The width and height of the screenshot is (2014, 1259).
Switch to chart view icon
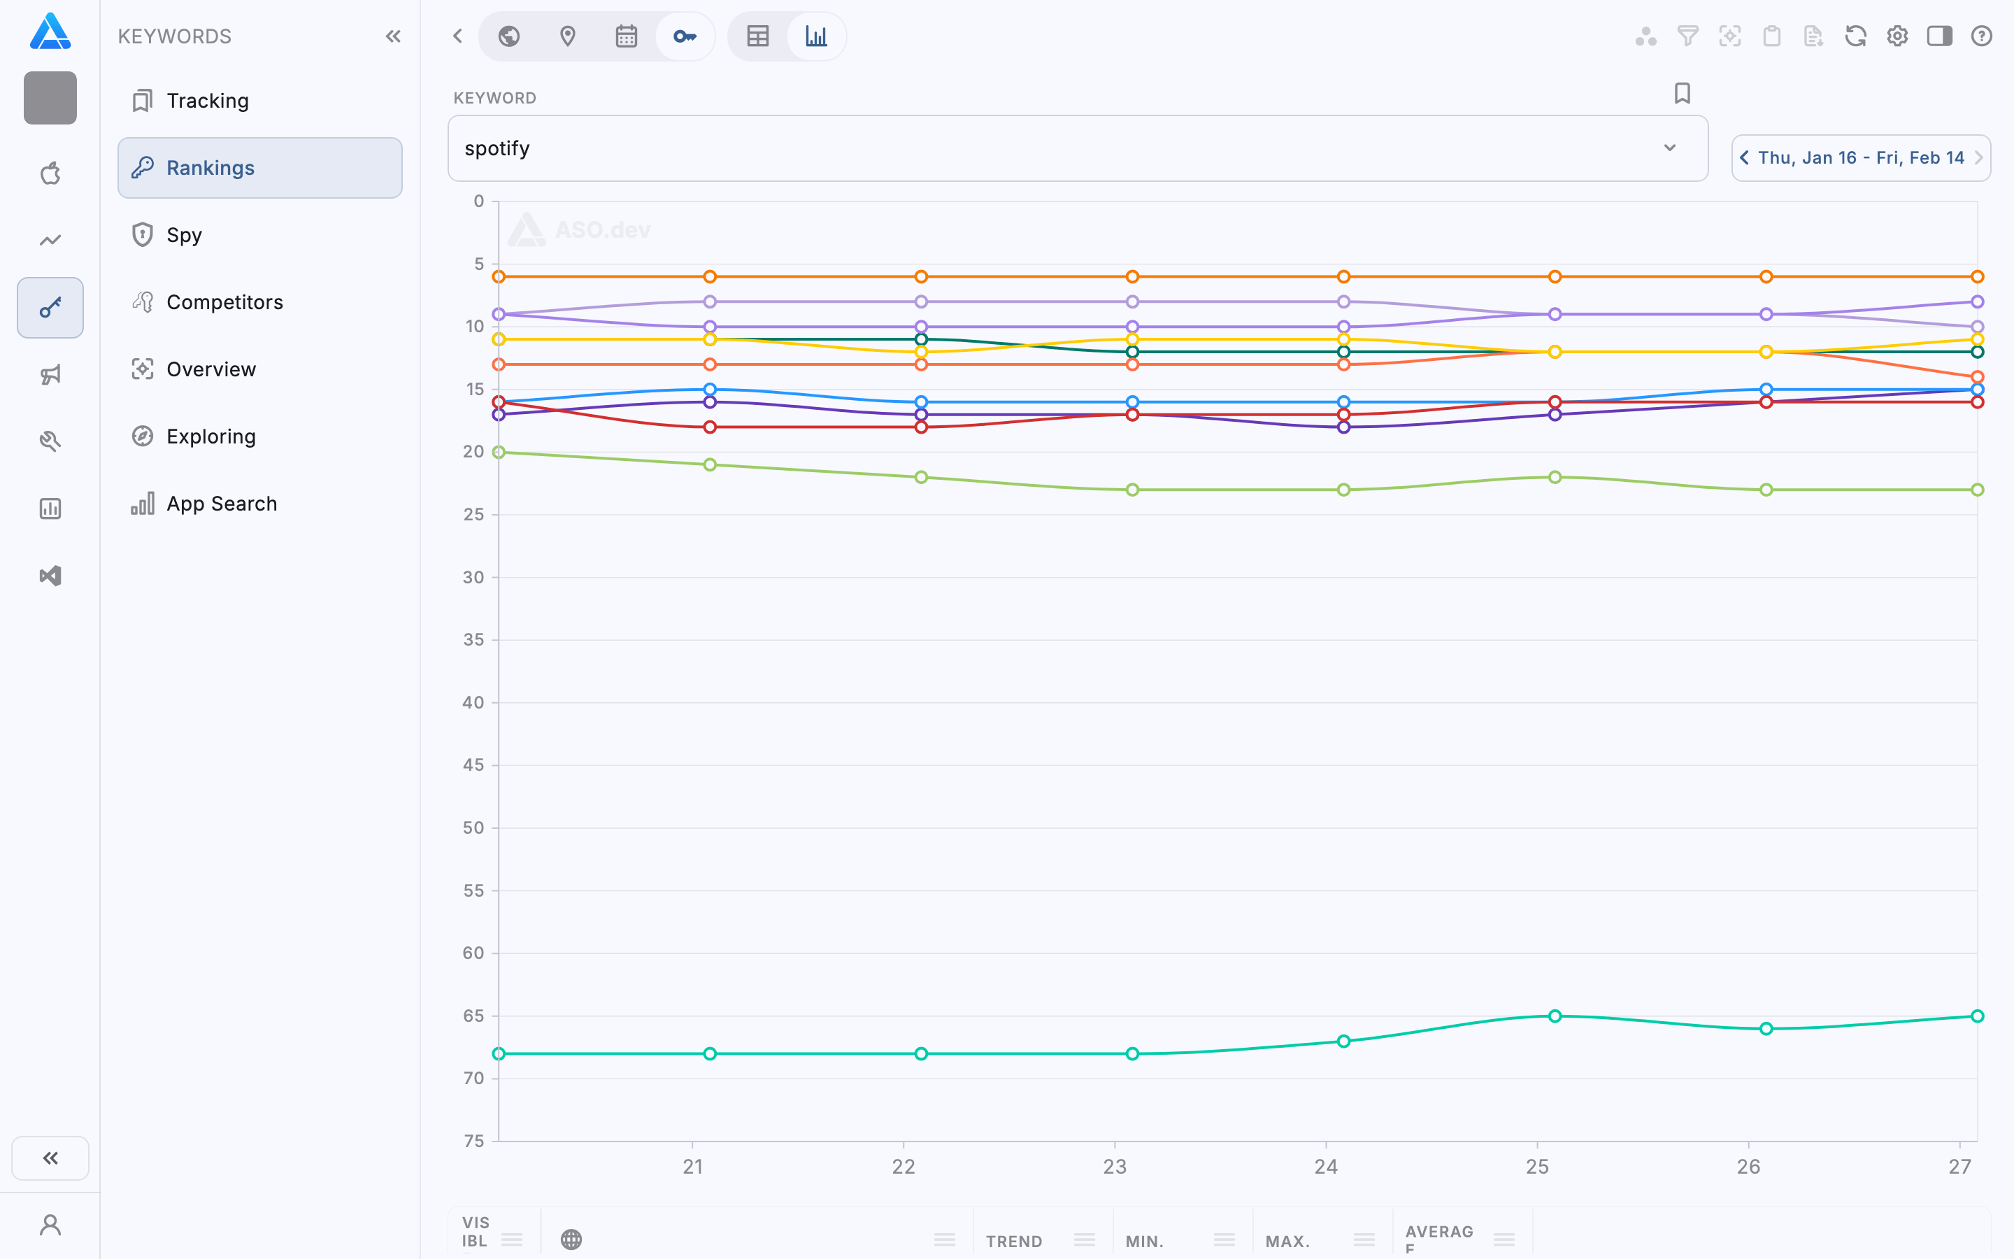coord(816,36)
